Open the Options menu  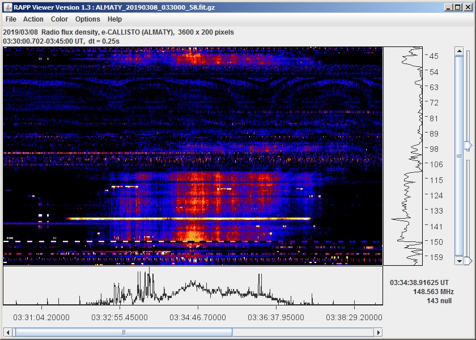coord(88,19)
